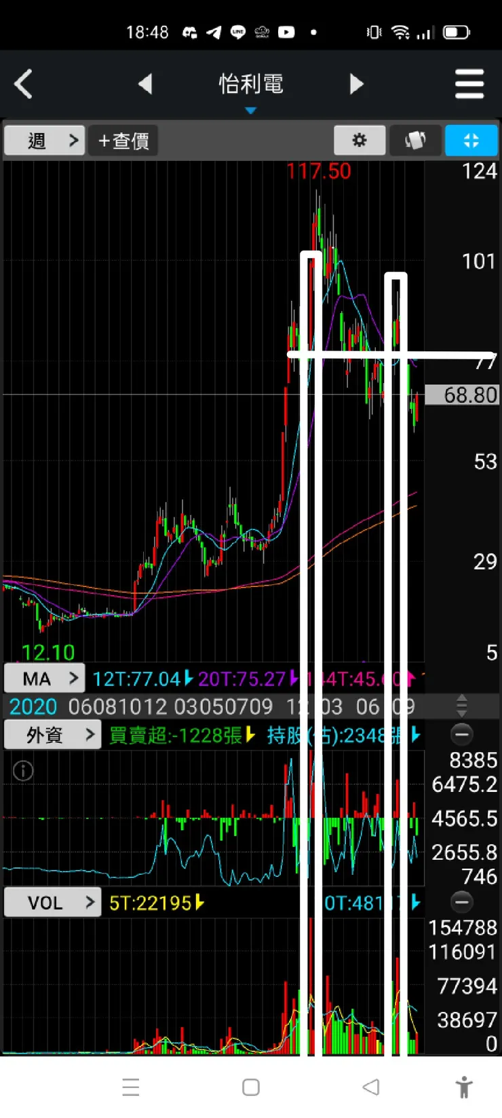The height and width of the screenshot is (1118, 502).
Task: Open accessibility shortcut icon
Action: click(464, 1087)
